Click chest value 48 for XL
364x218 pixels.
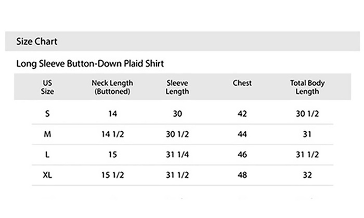[242, 175]
